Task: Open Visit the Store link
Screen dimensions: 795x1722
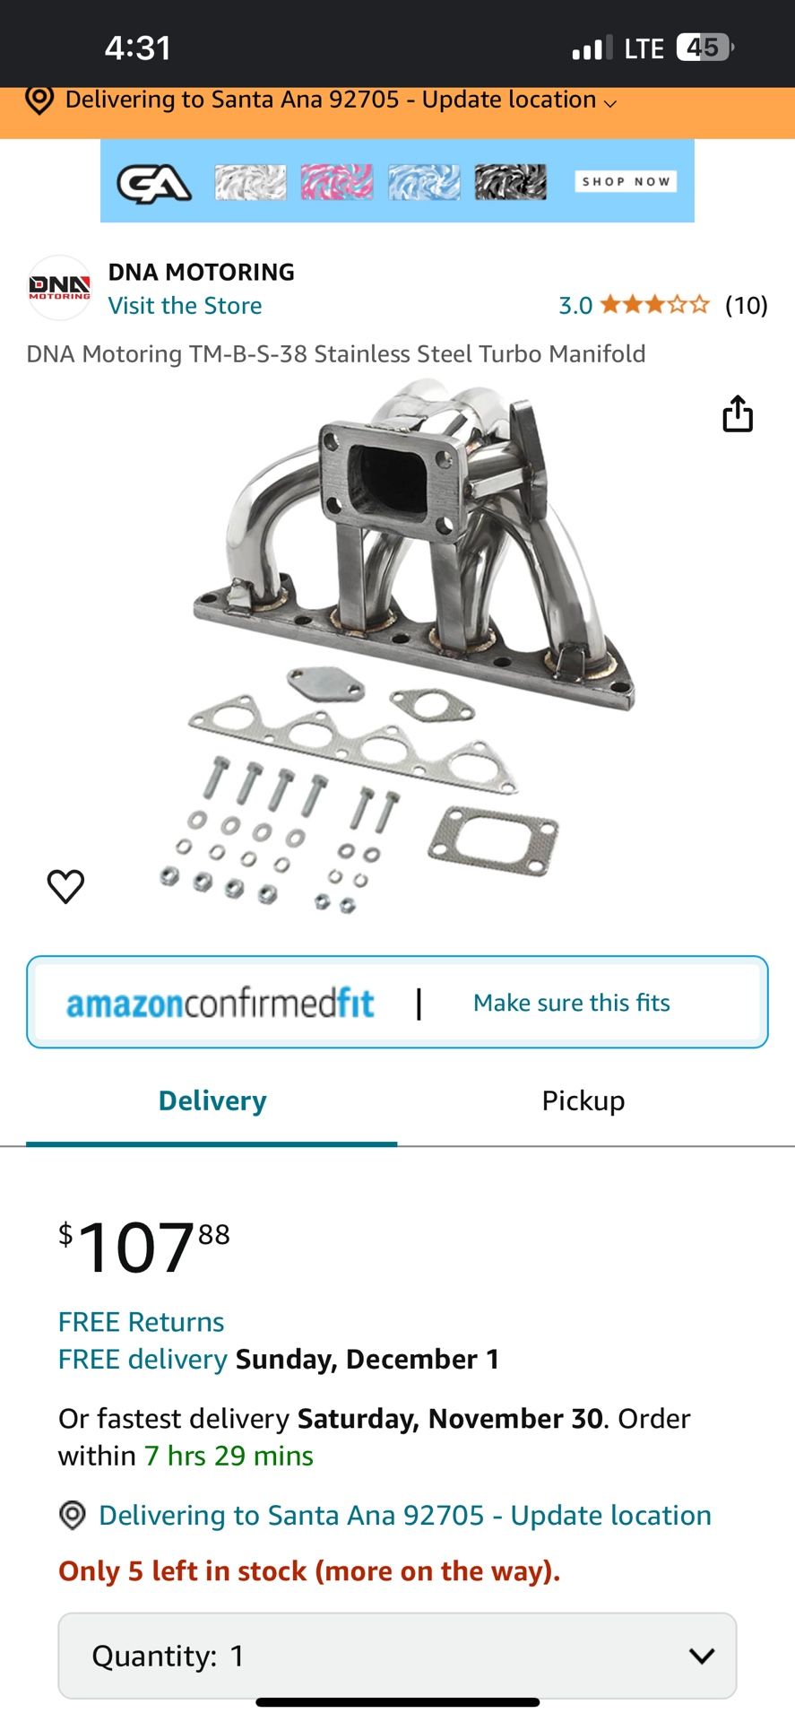Action: (x=186, y=306)
